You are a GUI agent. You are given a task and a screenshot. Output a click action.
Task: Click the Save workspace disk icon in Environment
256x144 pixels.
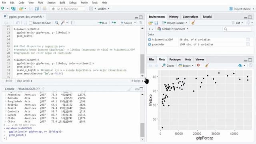[156, 23]
